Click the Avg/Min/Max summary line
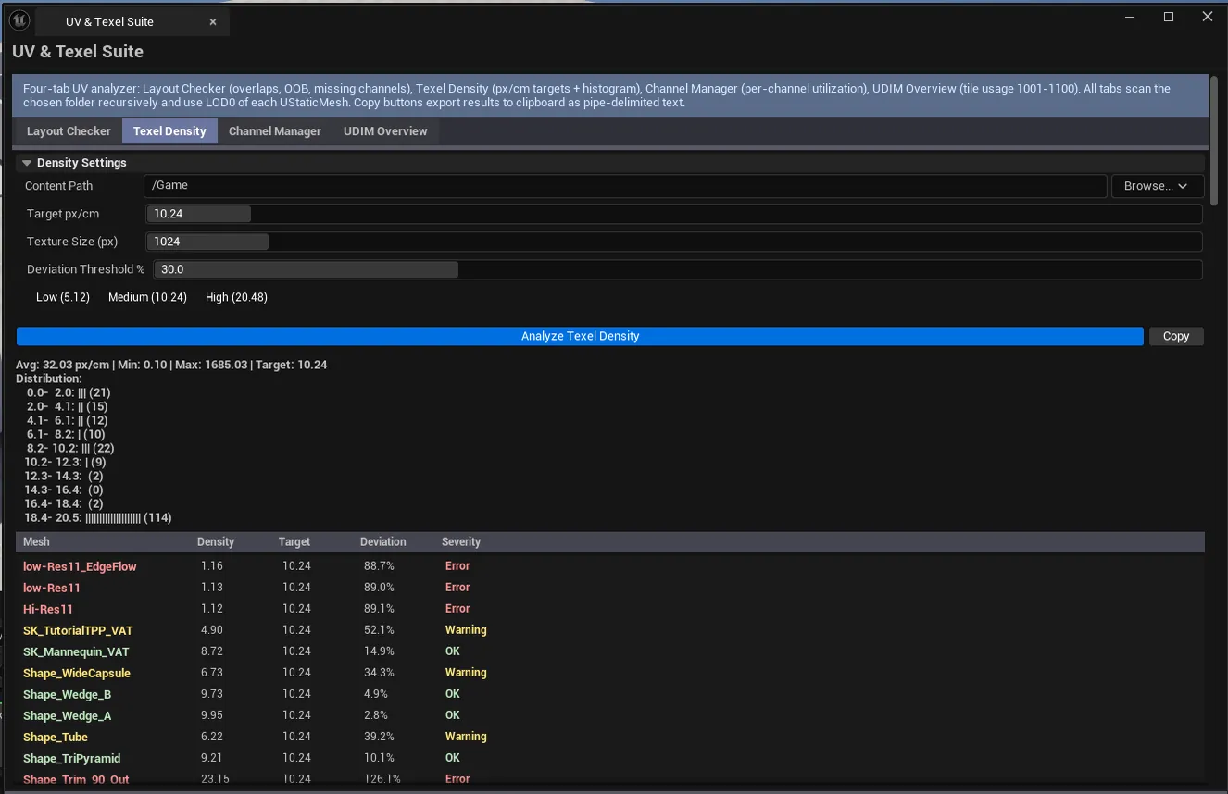Viewport: 1228px width, 794px height. tap(171, 365)
